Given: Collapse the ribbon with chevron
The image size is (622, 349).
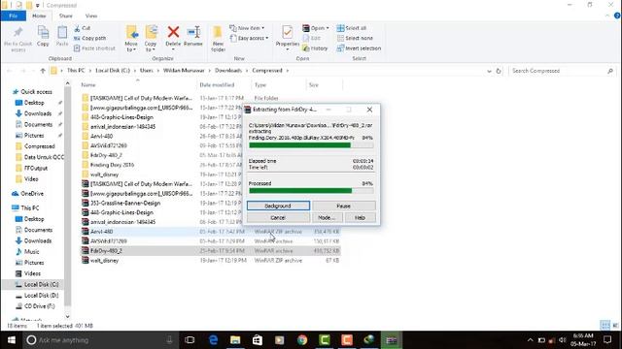Looking at the screenshot, I should (607, 16).
